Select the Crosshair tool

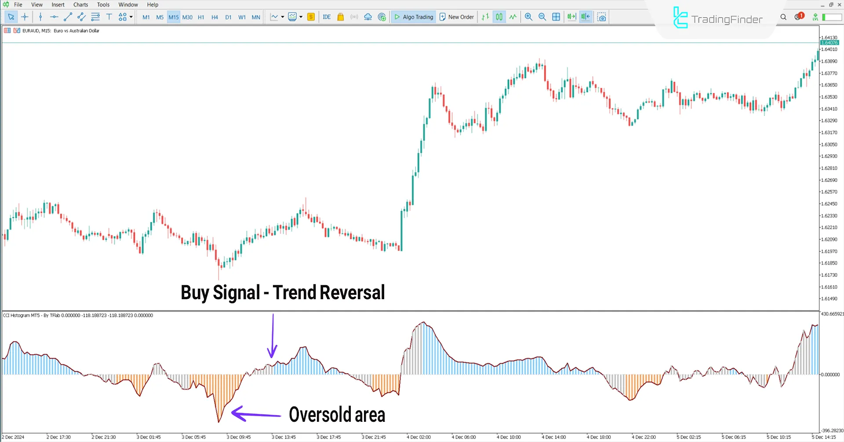point(25,17)
